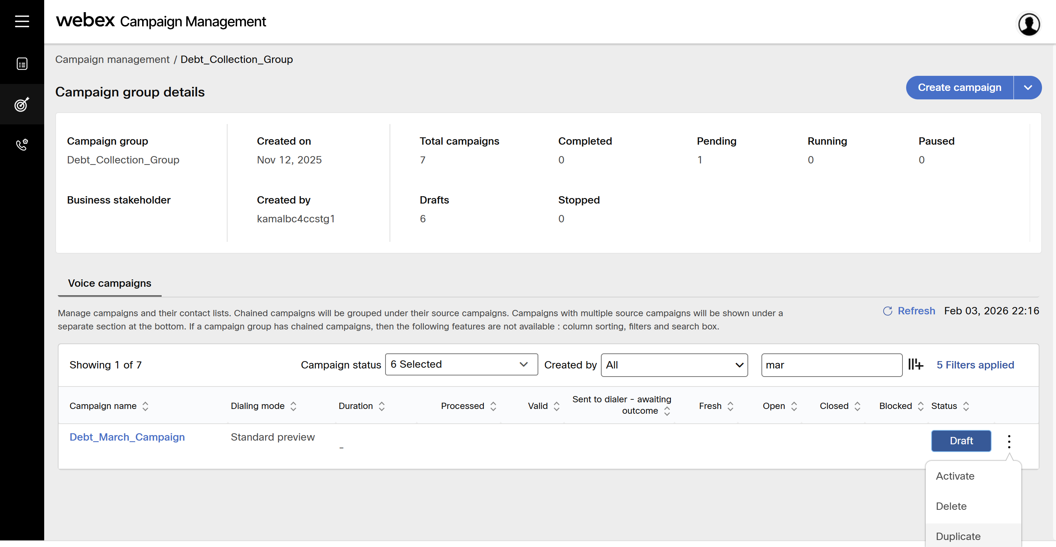Choose Delete from the context menu
Image resolution: width=1056 pixels, height=547 pixels.
click(951, 507)
